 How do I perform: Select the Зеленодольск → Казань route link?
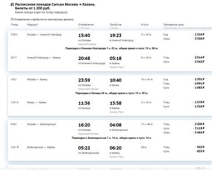[41, 147]
